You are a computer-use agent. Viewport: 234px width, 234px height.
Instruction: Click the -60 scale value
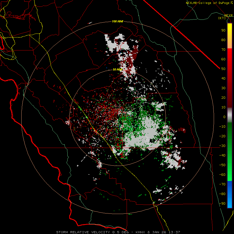pyautogui.click(x=222, y=175)
